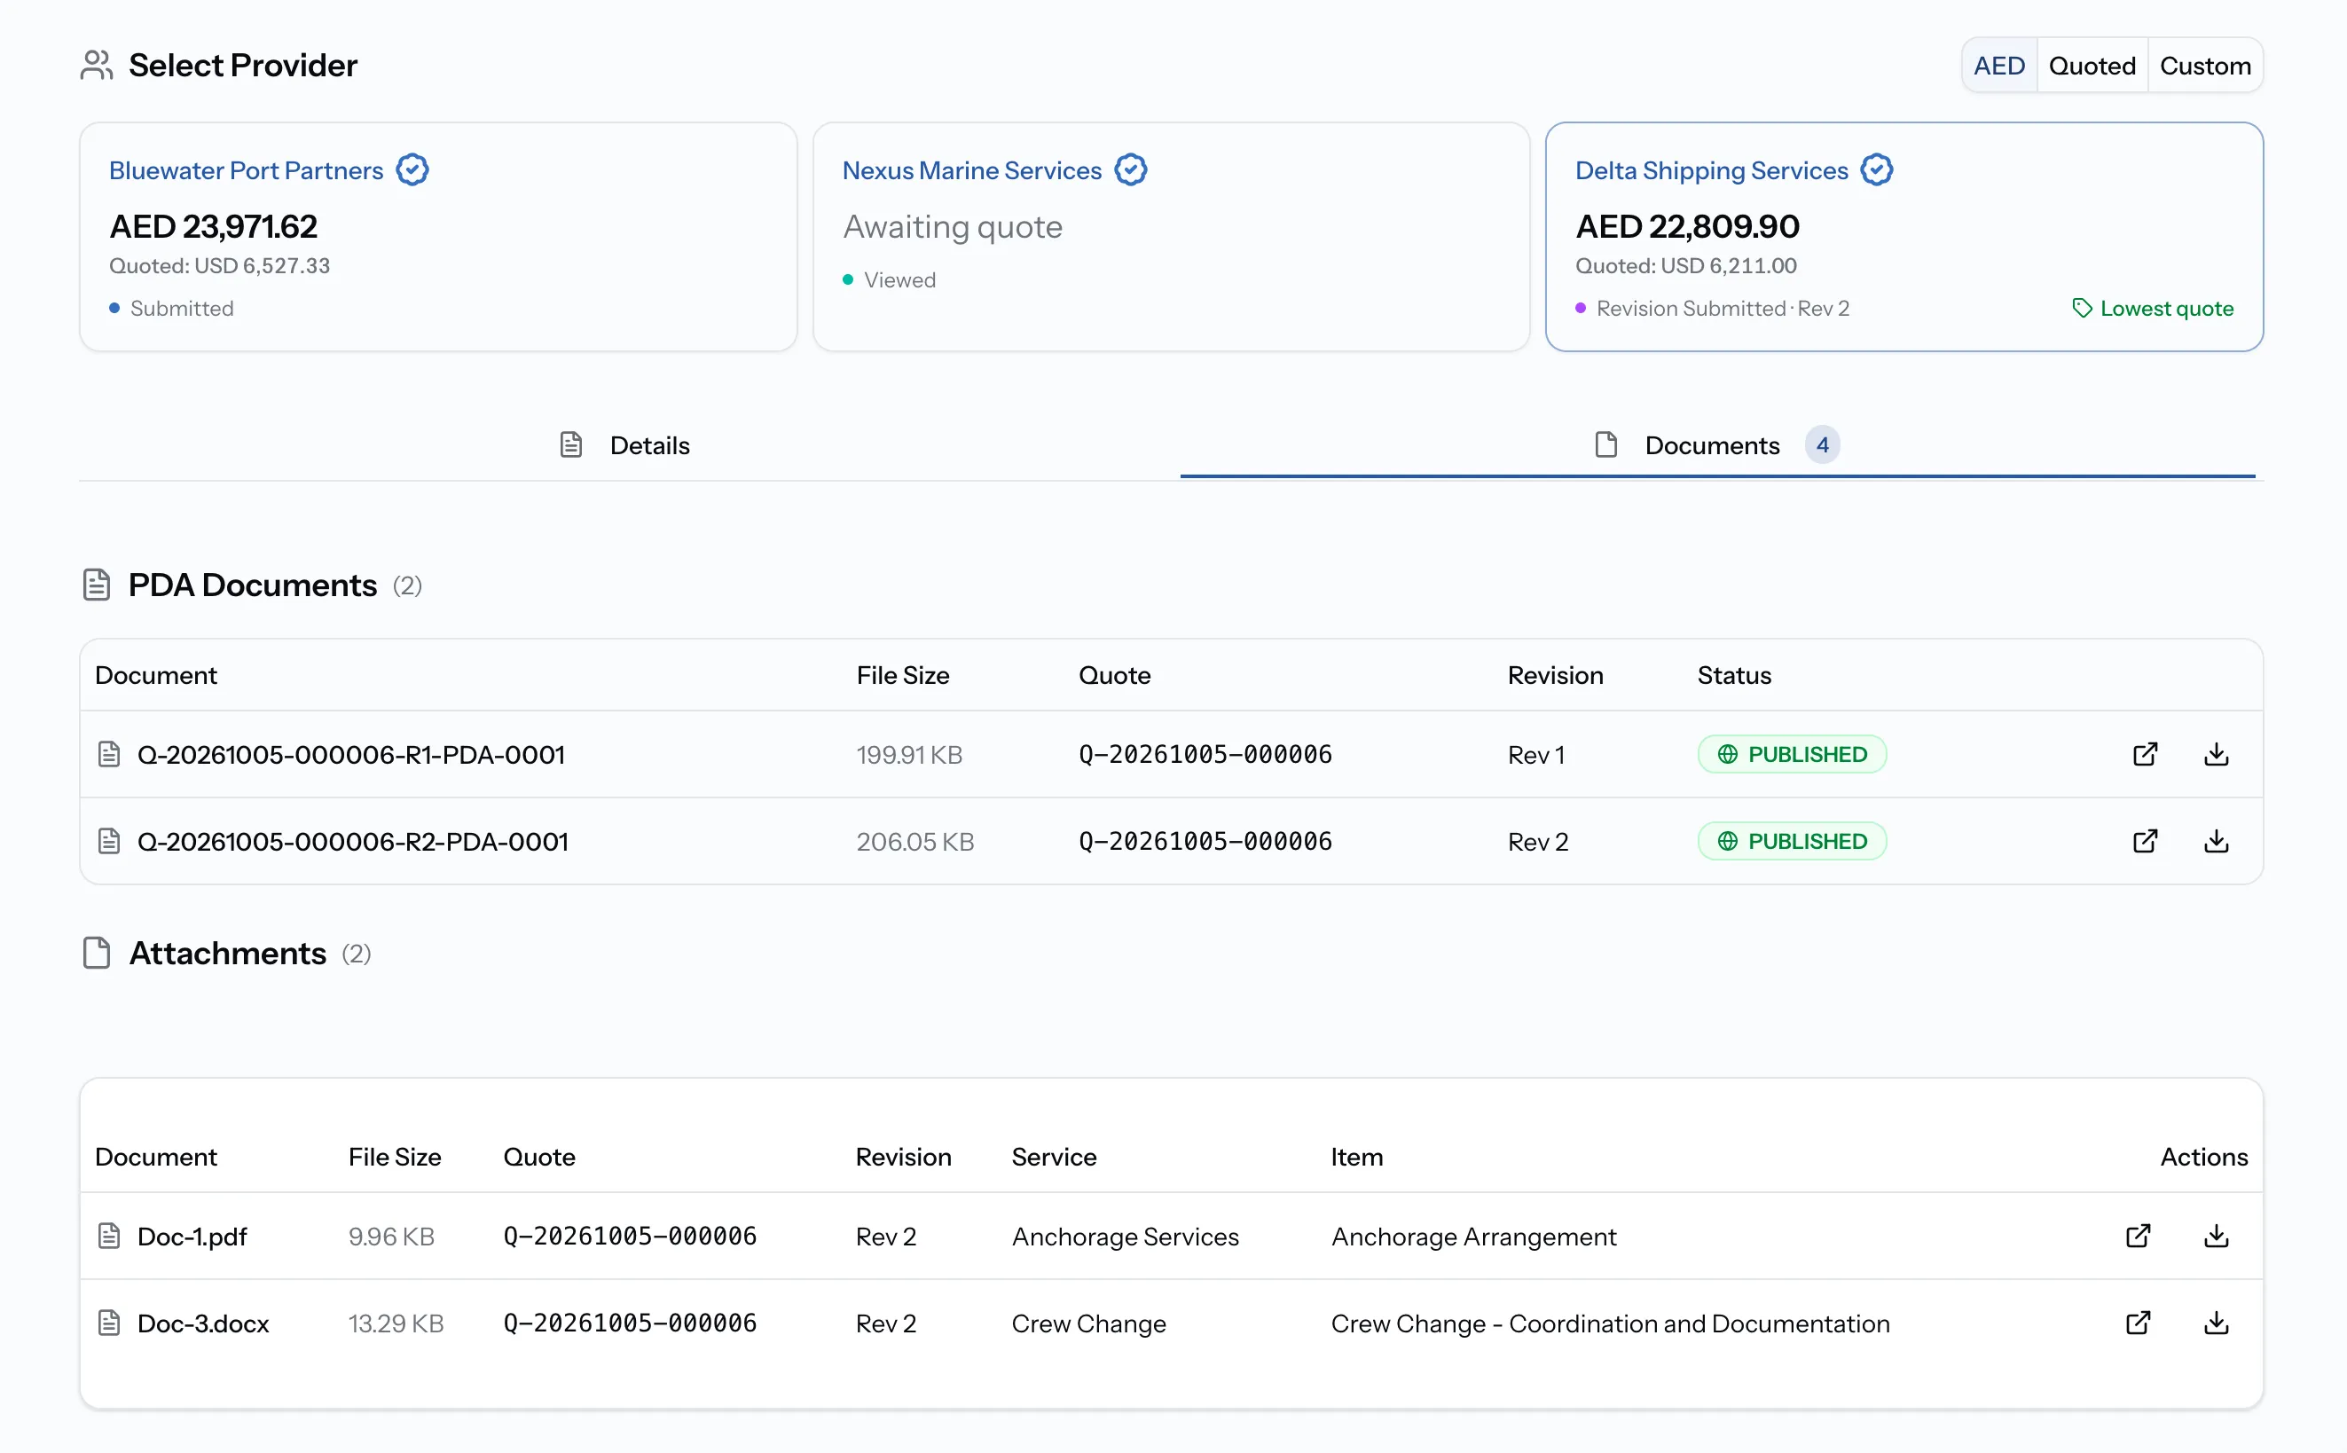Click the verified badge beside Bluewater Port Partners

tap(413, 170)
